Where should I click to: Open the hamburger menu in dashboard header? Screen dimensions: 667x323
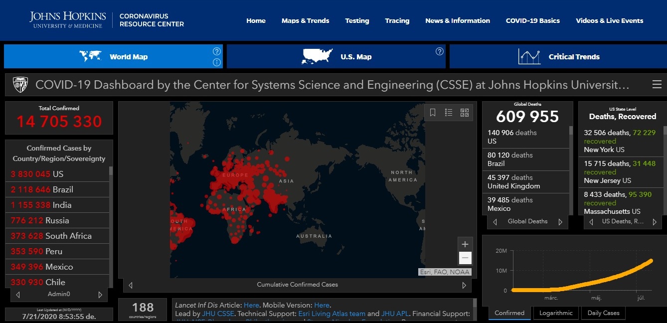(x=657, y=84)
